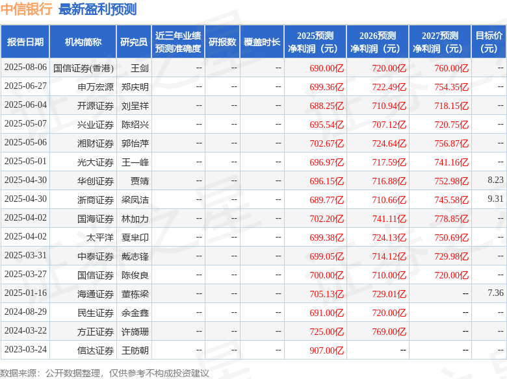The height and width of the screenshot is (379, 507).
Task: Click the 741.16亿 forecast value
Action: [x=451, y=162]
